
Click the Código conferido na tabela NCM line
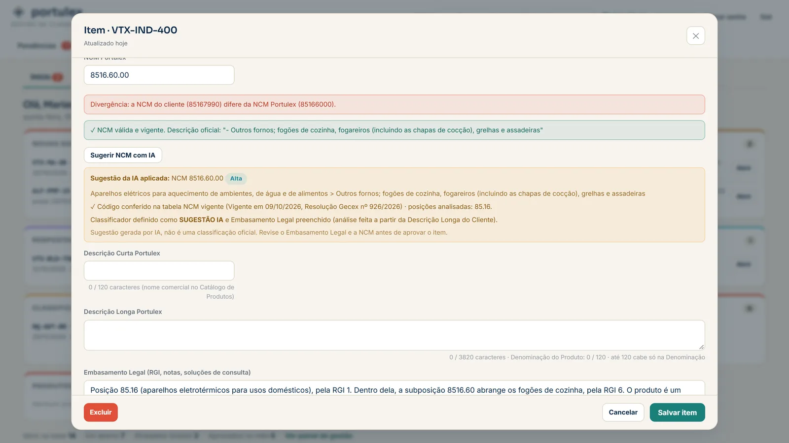point(291,207)
